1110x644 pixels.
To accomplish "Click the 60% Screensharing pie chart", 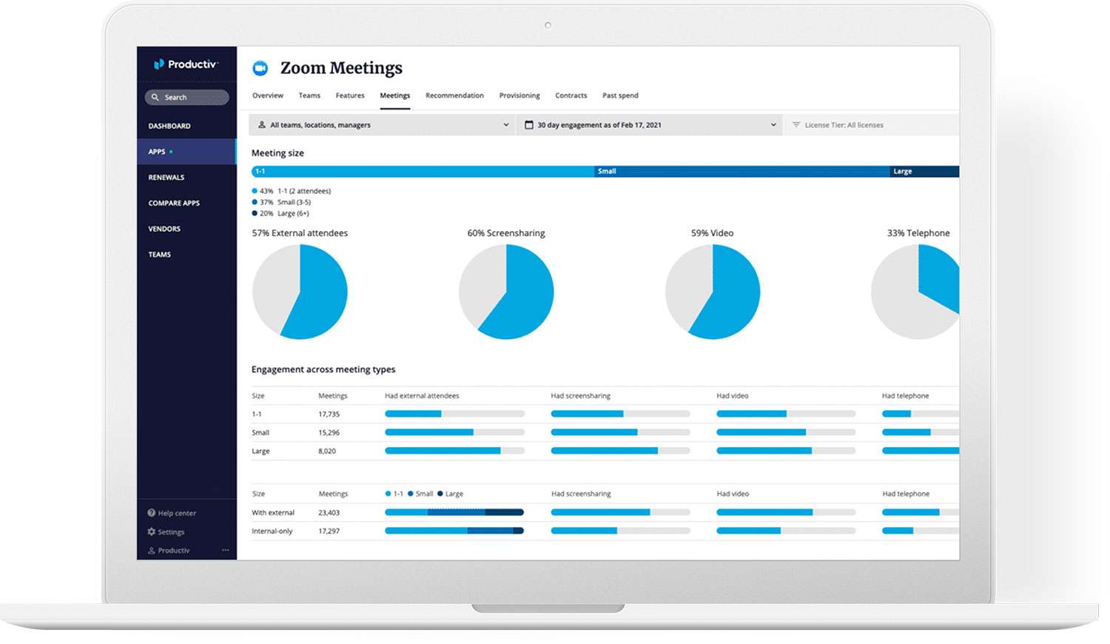I will [x=506, y=292].
